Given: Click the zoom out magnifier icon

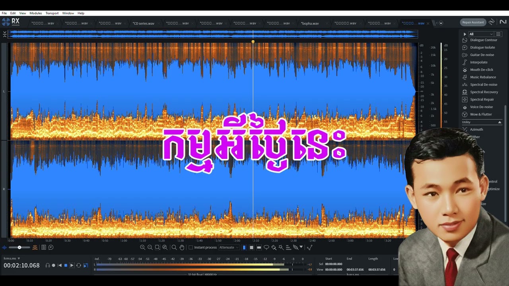Looking at the screenshot, I should [150, 247].
